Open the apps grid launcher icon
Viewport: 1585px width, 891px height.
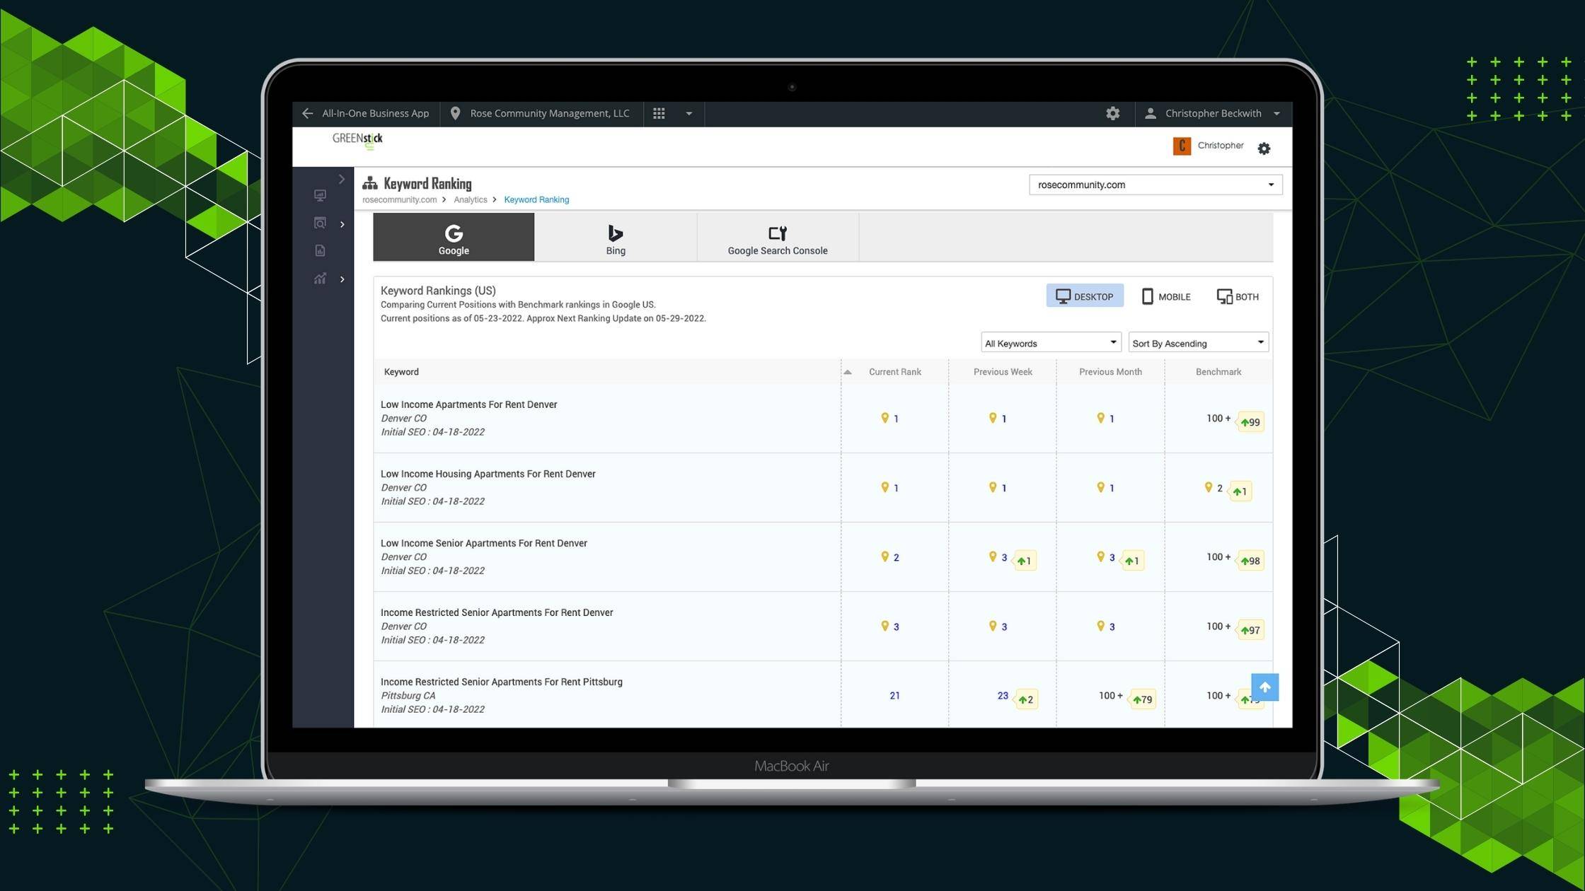pyautogui.click(x=659, y=113)
